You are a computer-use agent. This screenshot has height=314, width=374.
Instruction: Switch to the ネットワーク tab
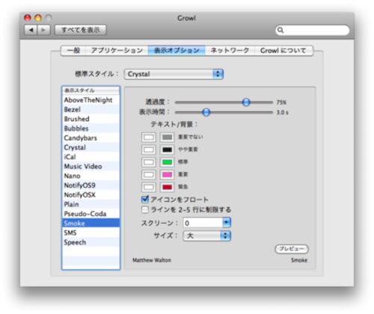(230, 51)
